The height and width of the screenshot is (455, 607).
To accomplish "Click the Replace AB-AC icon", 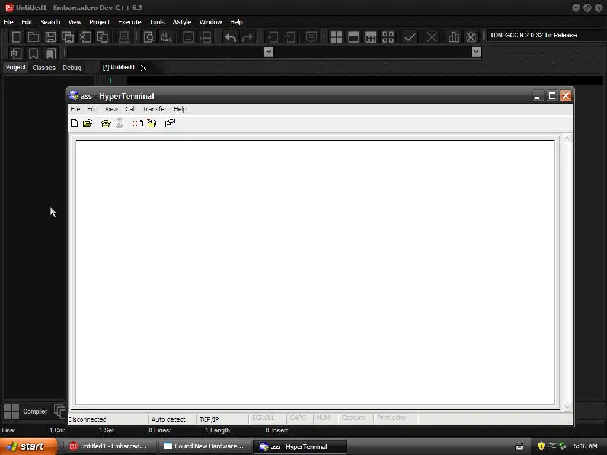I will tap(166, 37).
